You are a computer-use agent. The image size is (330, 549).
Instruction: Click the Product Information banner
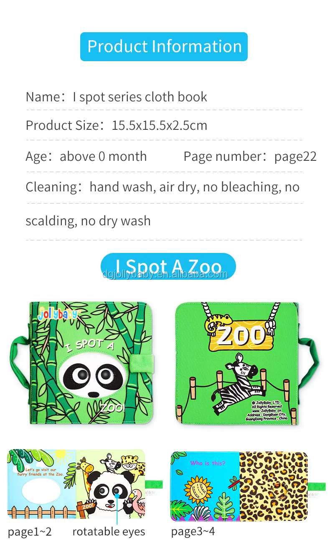point(164,46)
